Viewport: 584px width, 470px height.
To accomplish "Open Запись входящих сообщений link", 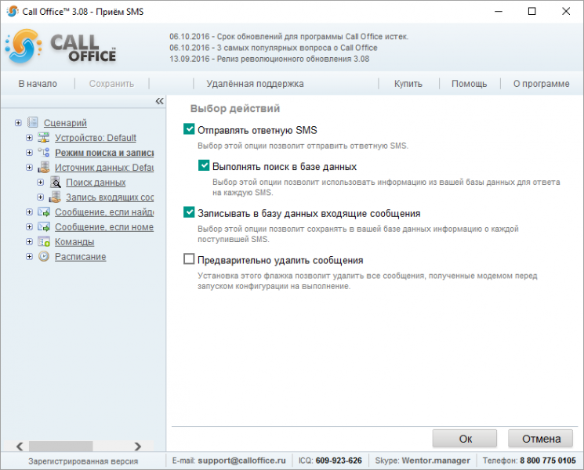I will (x=110, y=197).
